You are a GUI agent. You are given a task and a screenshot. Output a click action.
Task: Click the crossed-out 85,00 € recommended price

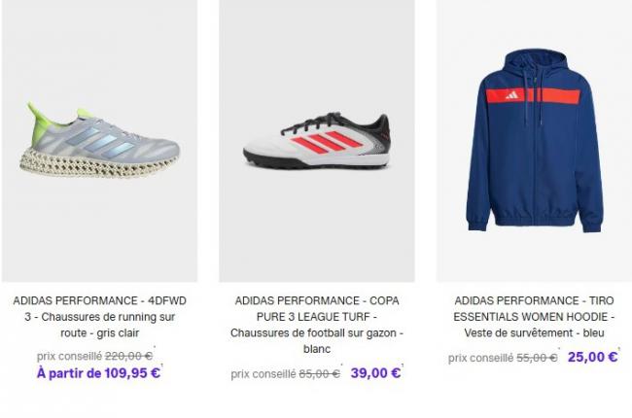point(319,374)
